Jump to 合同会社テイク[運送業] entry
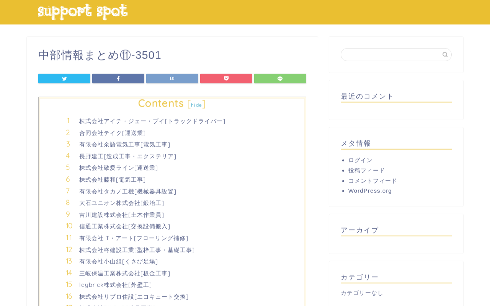The height and width of the screenshot is (306, 490). pyautogui.click(x=112, y=133)
